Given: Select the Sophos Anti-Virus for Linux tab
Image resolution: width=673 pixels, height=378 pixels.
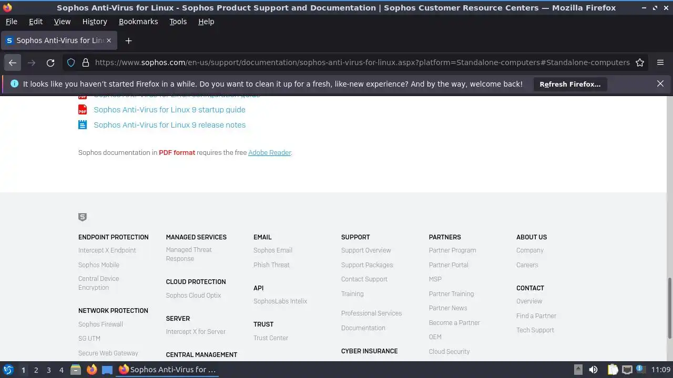Looking at the screenshot, I should tap(58, 40).
